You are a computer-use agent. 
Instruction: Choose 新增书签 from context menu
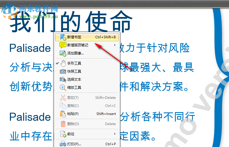click(87, 37)
